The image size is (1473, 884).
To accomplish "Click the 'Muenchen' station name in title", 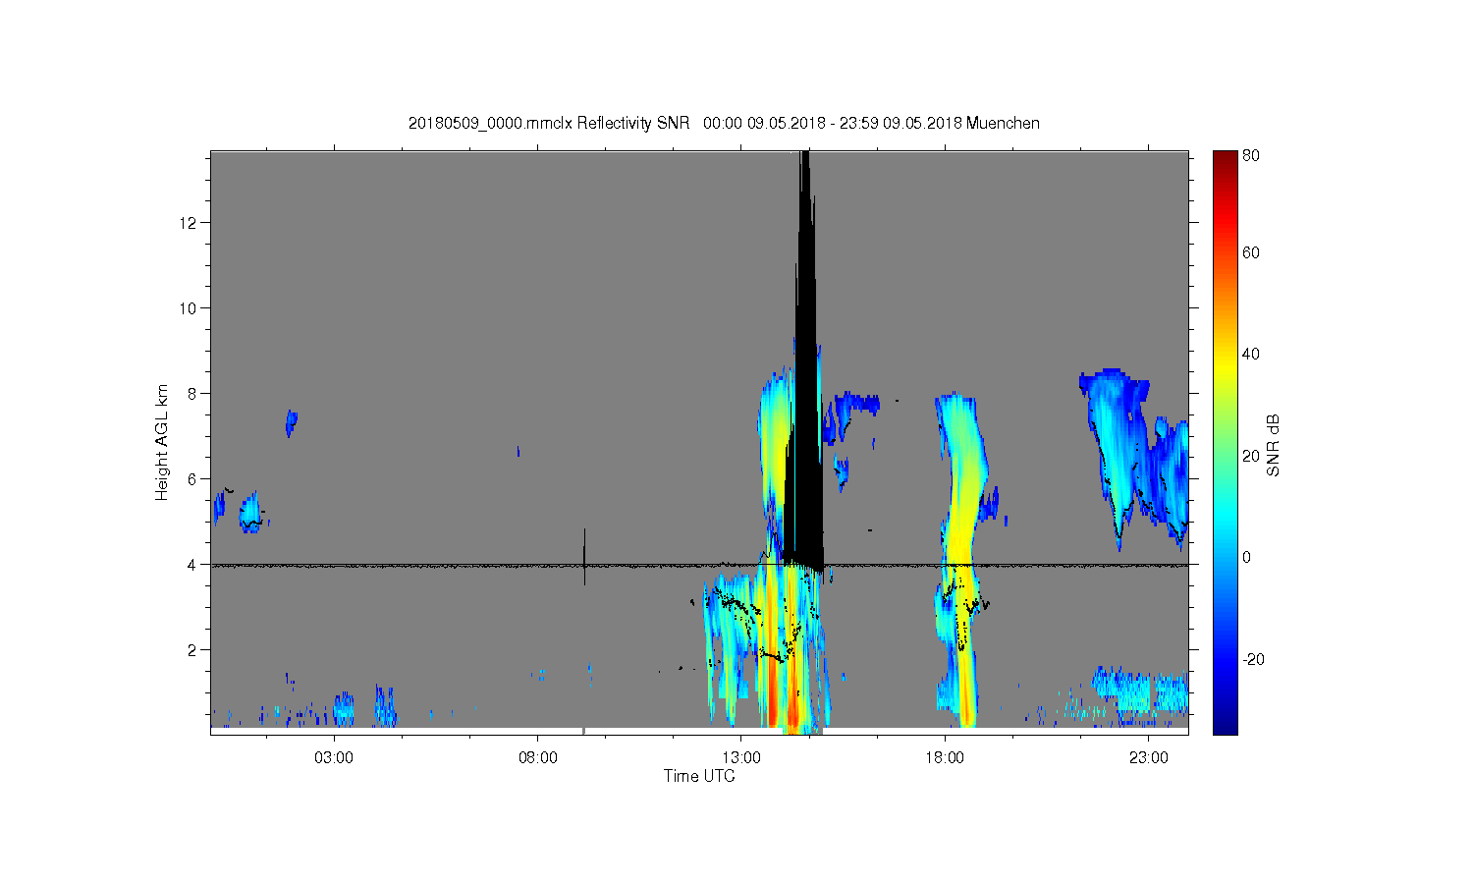I will point(1003,123).
